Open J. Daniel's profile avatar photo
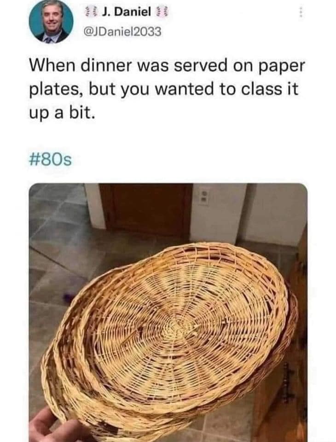The width and height of the screenshot is (336, 442). (51, 22)
